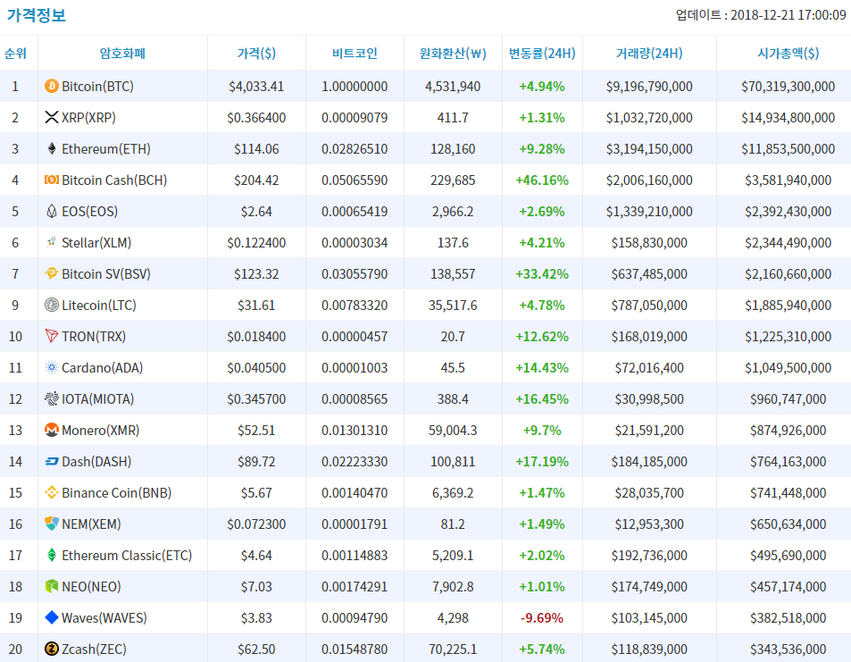This screenshot has width=851, height=662.
Task: Sort by the 비트코인 column header
Action: coord(355,54)
